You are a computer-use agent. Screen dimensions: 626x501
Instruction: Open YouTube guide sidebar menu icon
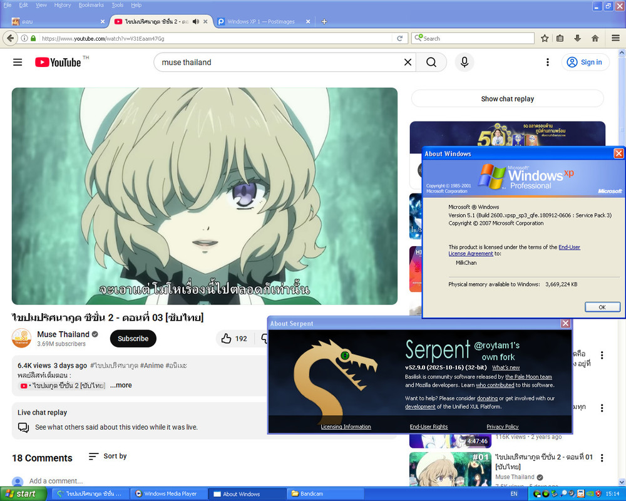point(18,63)
